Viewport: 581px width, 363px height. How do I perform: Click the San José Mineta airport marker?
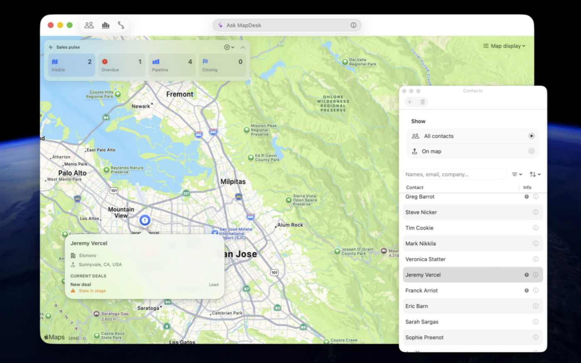tap(215, 234)
